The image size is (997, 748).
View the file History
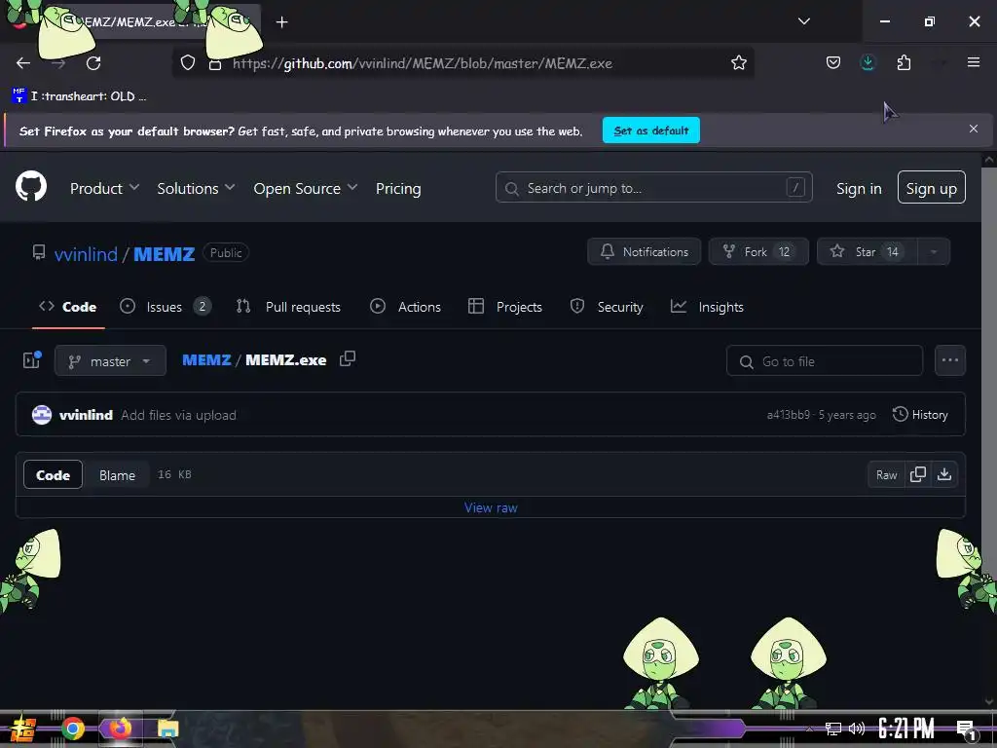[x=920, y=415]
